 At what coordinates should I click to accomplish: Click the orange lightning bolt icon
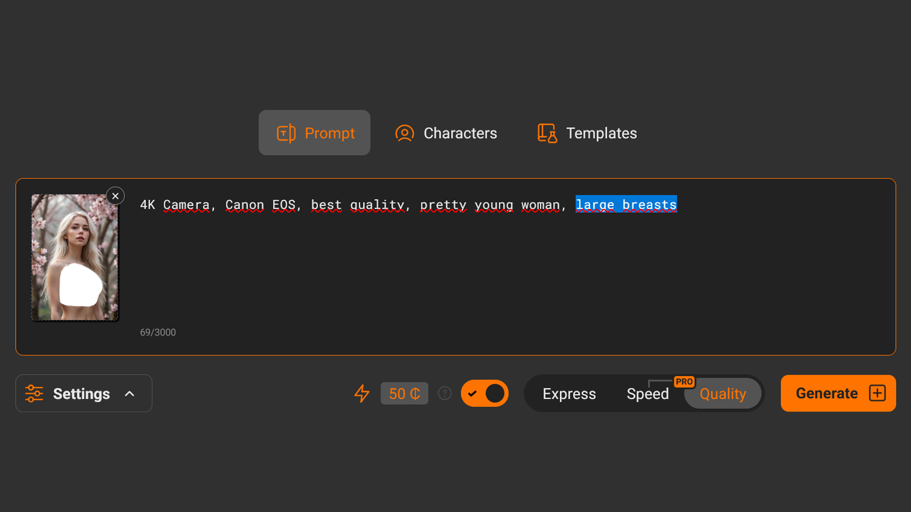(362, 393)
